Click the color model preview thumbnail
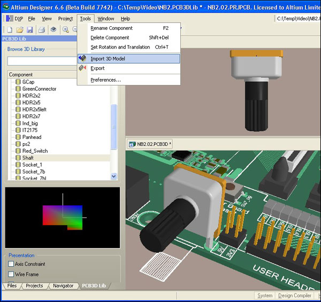 (63, 218)
